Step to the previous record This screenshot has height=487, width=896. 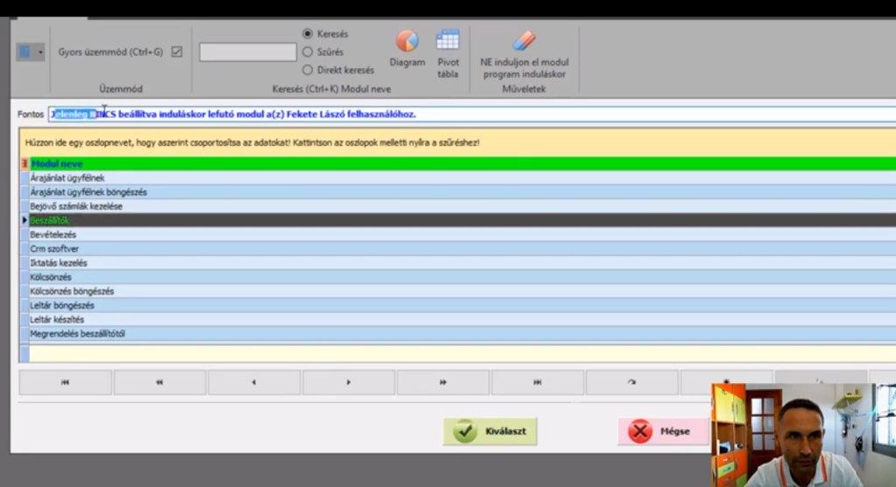(255, 382)
